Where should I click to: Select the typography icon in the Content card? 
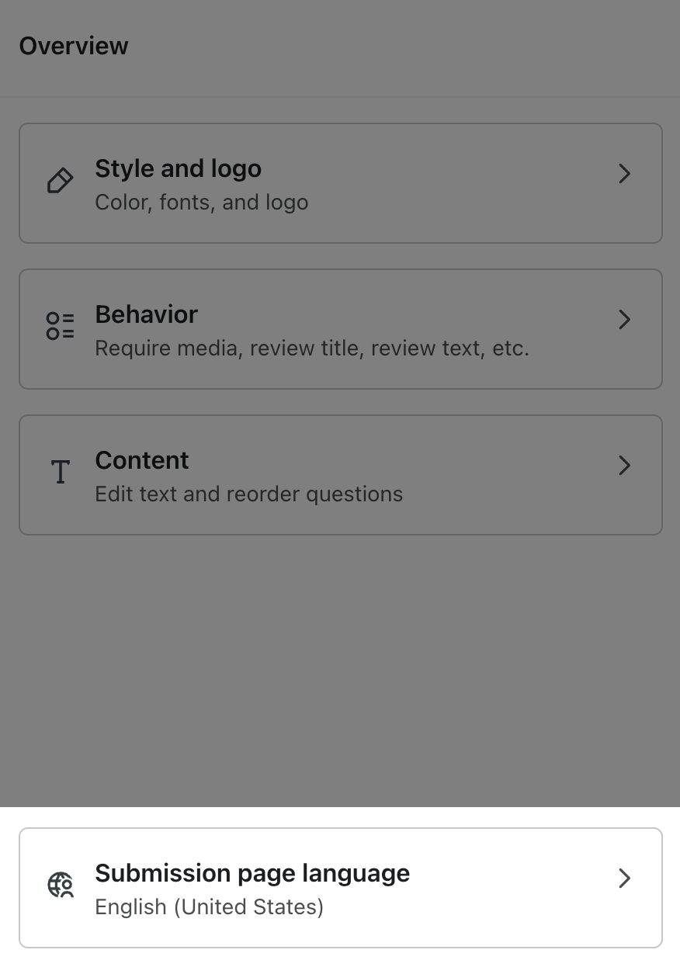pos(60,470)
